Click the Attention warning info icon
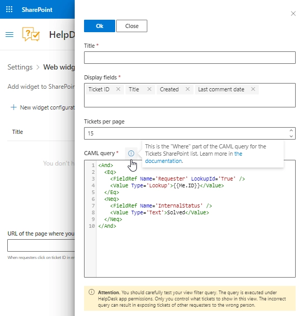The width and height of the screenshot is (305, 316). (x=91, y=292)
